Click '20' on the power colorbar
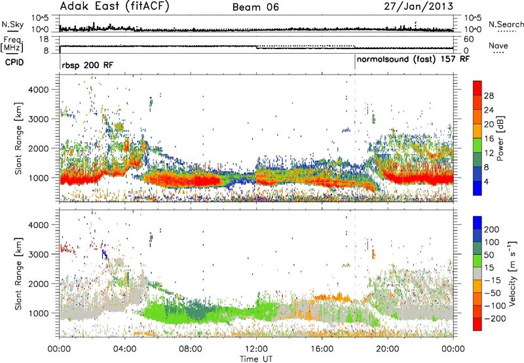The width and height of the screenshot is (524, 363). (489, 124)
